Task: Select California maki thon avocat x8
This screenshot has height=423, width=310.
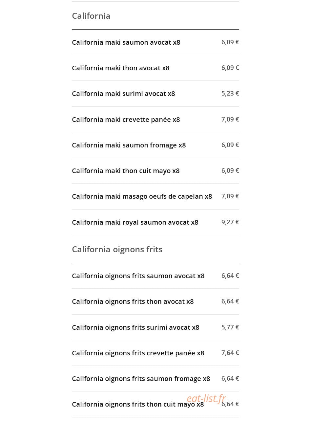Action: 155,68
